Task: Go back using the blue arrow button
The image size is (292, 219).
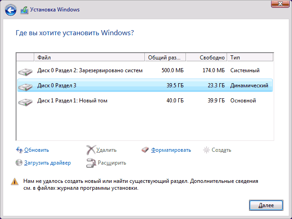Action: tap(11, 10)
